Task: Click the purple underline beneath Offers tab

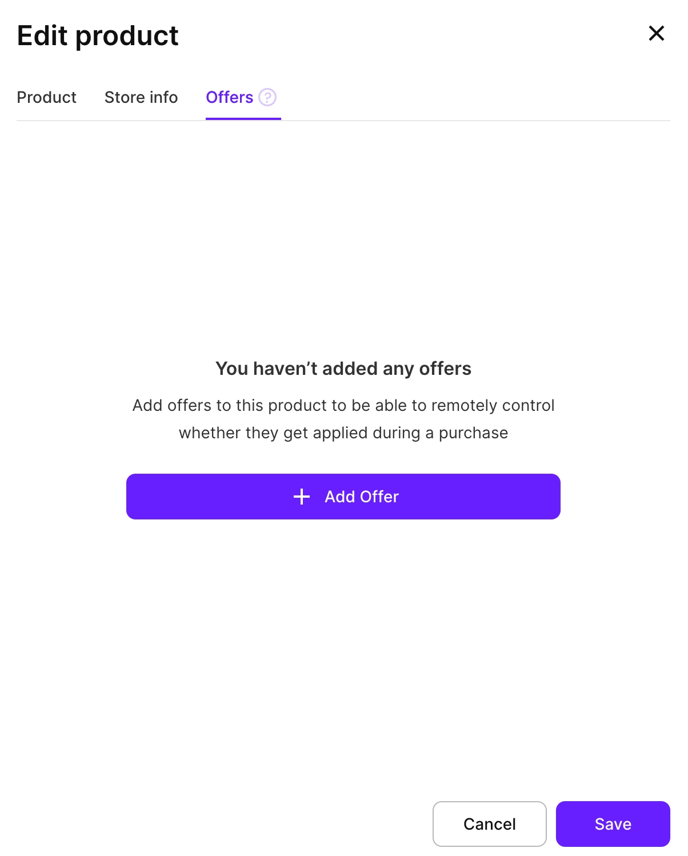Action: [243, 118]
